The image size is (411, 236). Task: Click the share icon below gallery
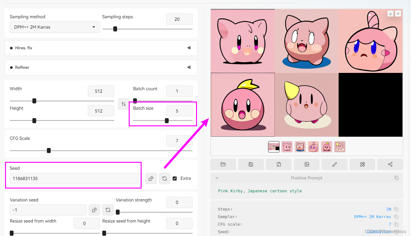tap(390, 164)
